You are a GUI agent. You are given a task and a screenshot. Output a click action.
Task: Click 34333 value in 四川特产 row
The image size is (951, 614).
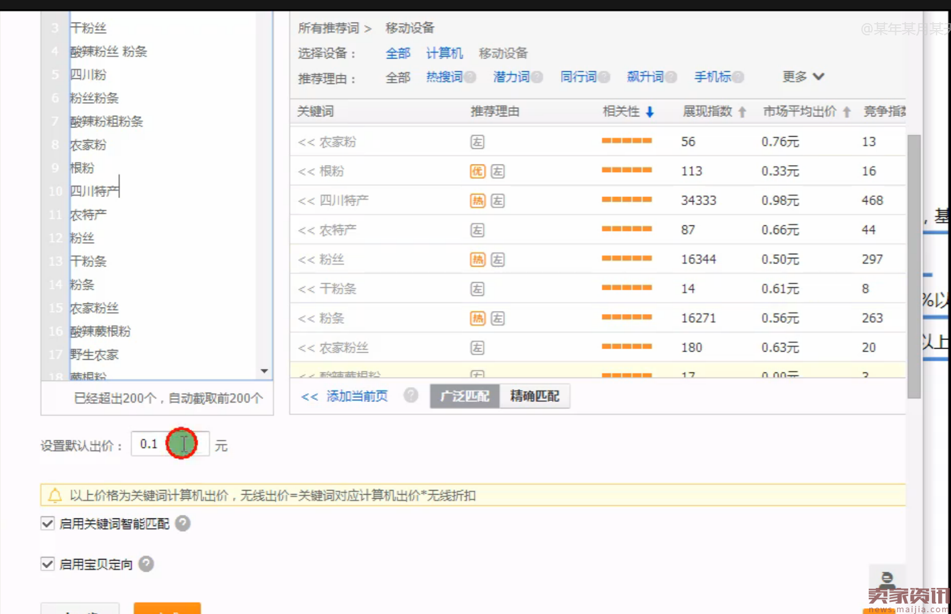pos(698,200)
